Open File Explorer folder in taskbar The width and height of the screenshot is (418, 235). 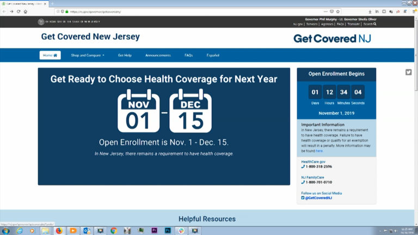point(45,231)
